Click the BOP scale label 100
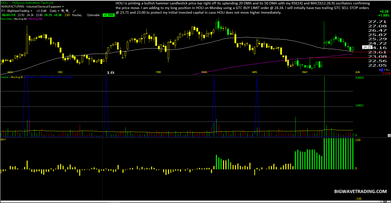The image size is (391, 203). 358,140
